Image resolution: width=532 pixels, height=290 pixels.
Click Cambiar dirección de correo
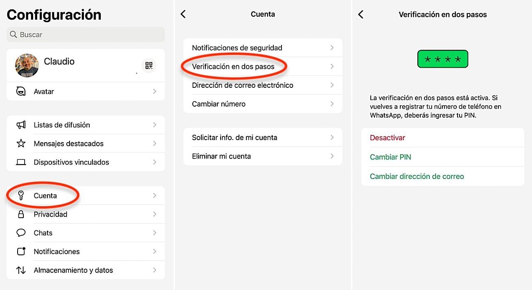tap(417, 176)
